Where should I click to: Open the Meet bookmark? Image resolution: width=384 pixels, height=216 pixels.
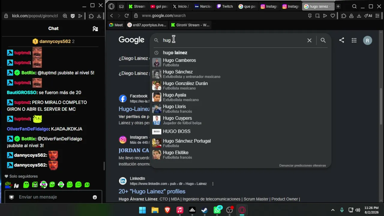tap(116, 25)
